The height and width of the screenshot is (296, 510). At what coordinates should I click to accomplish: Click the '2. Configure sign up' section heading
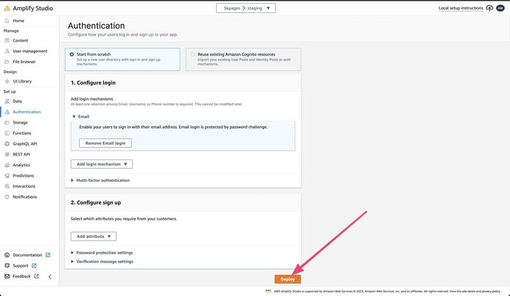point(96,203)
